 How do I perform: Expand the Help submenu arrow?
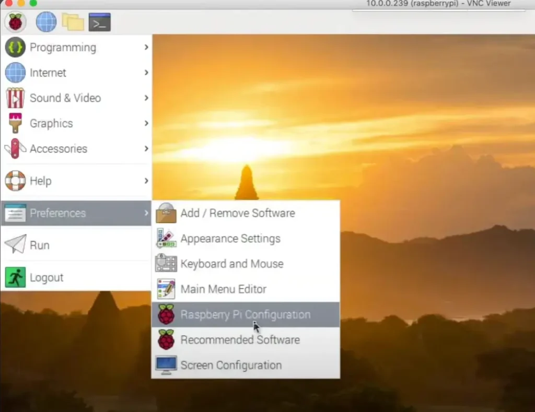coord(146,181)
